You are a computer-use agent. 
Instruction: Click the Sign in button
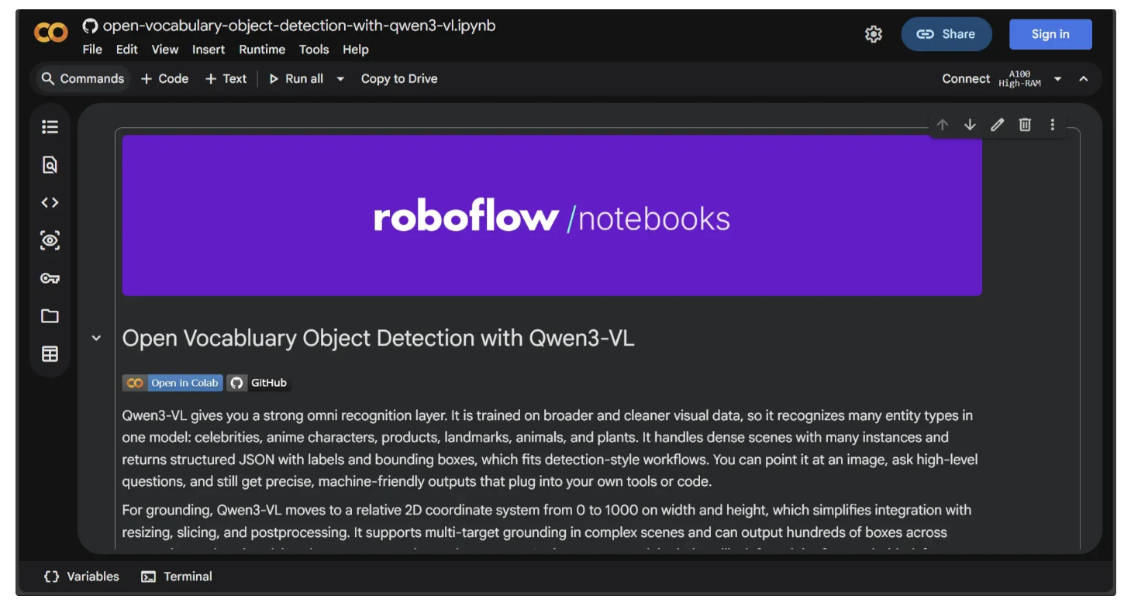pos(1050,34)
